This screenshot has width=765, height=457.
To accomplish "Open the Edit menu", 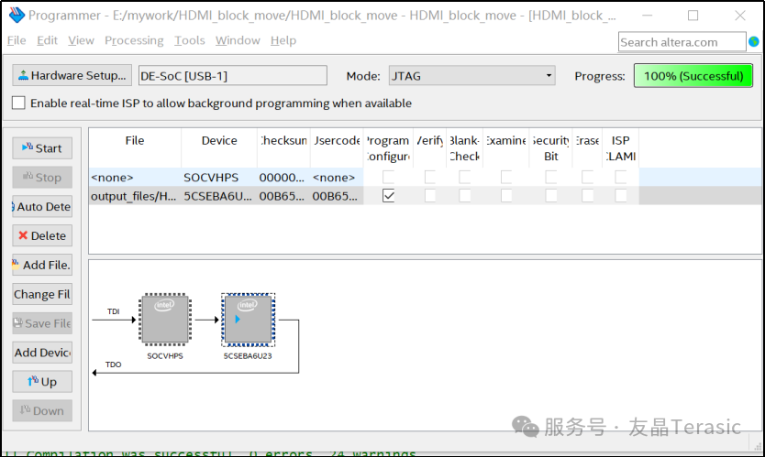I will pyautogui.click(x=47, y=40).
